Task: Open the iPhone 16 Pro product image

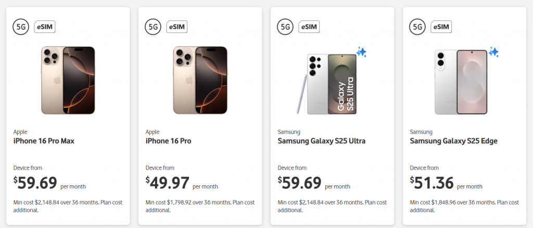Action: pyautogui.click(x=200, y=80)
